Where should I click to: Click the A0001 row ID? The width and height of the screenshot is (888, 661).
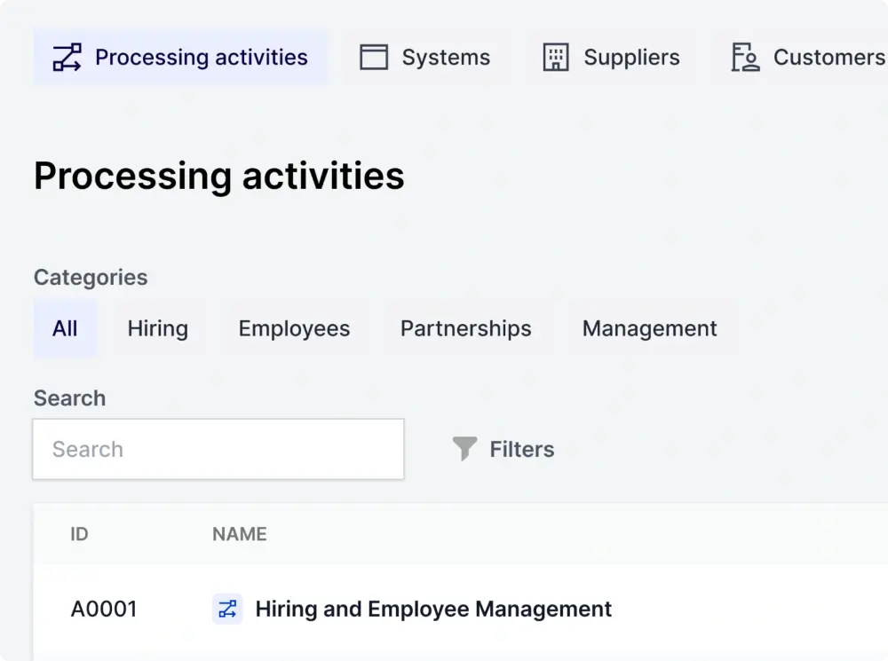click(x=104, y=610)
